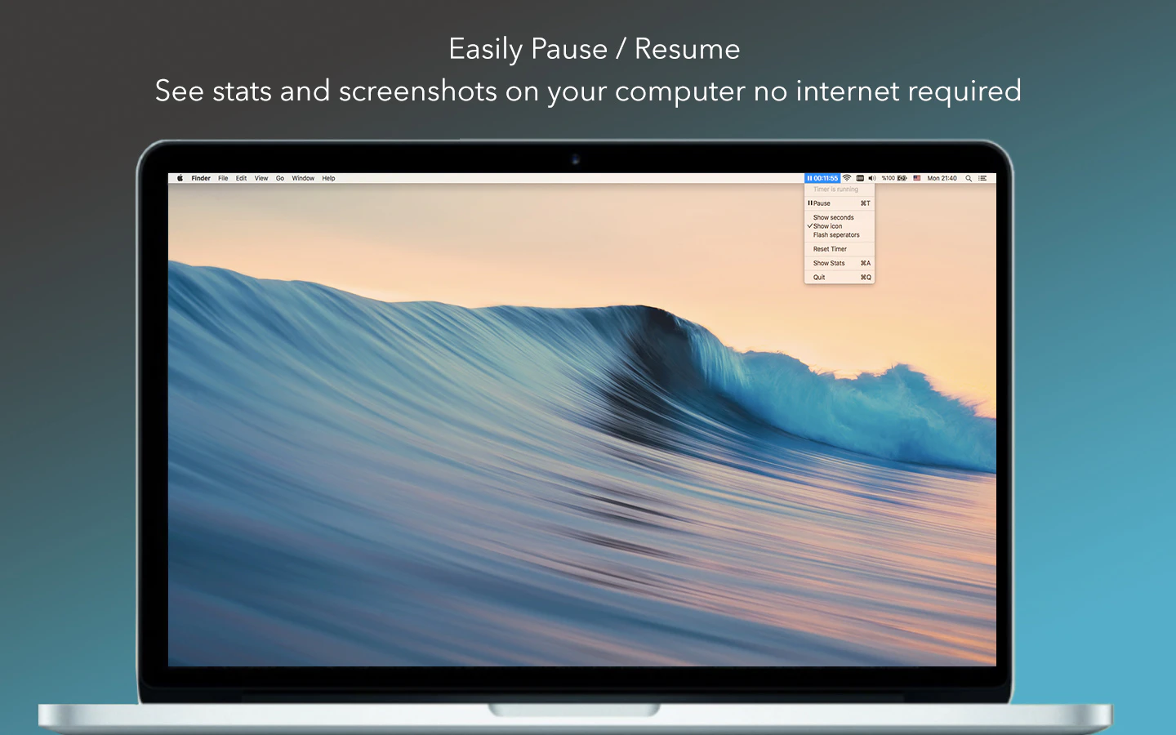The width and height of the screenshot is (1176, 735).
Task: Choose Quit in the timer menu
Action: point(840,278)
